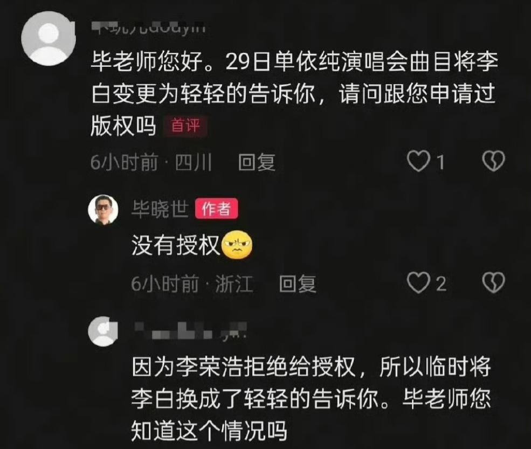
Task: Tap the angry emoji in 没有授权 reply
Action: (x=237, y=245)
